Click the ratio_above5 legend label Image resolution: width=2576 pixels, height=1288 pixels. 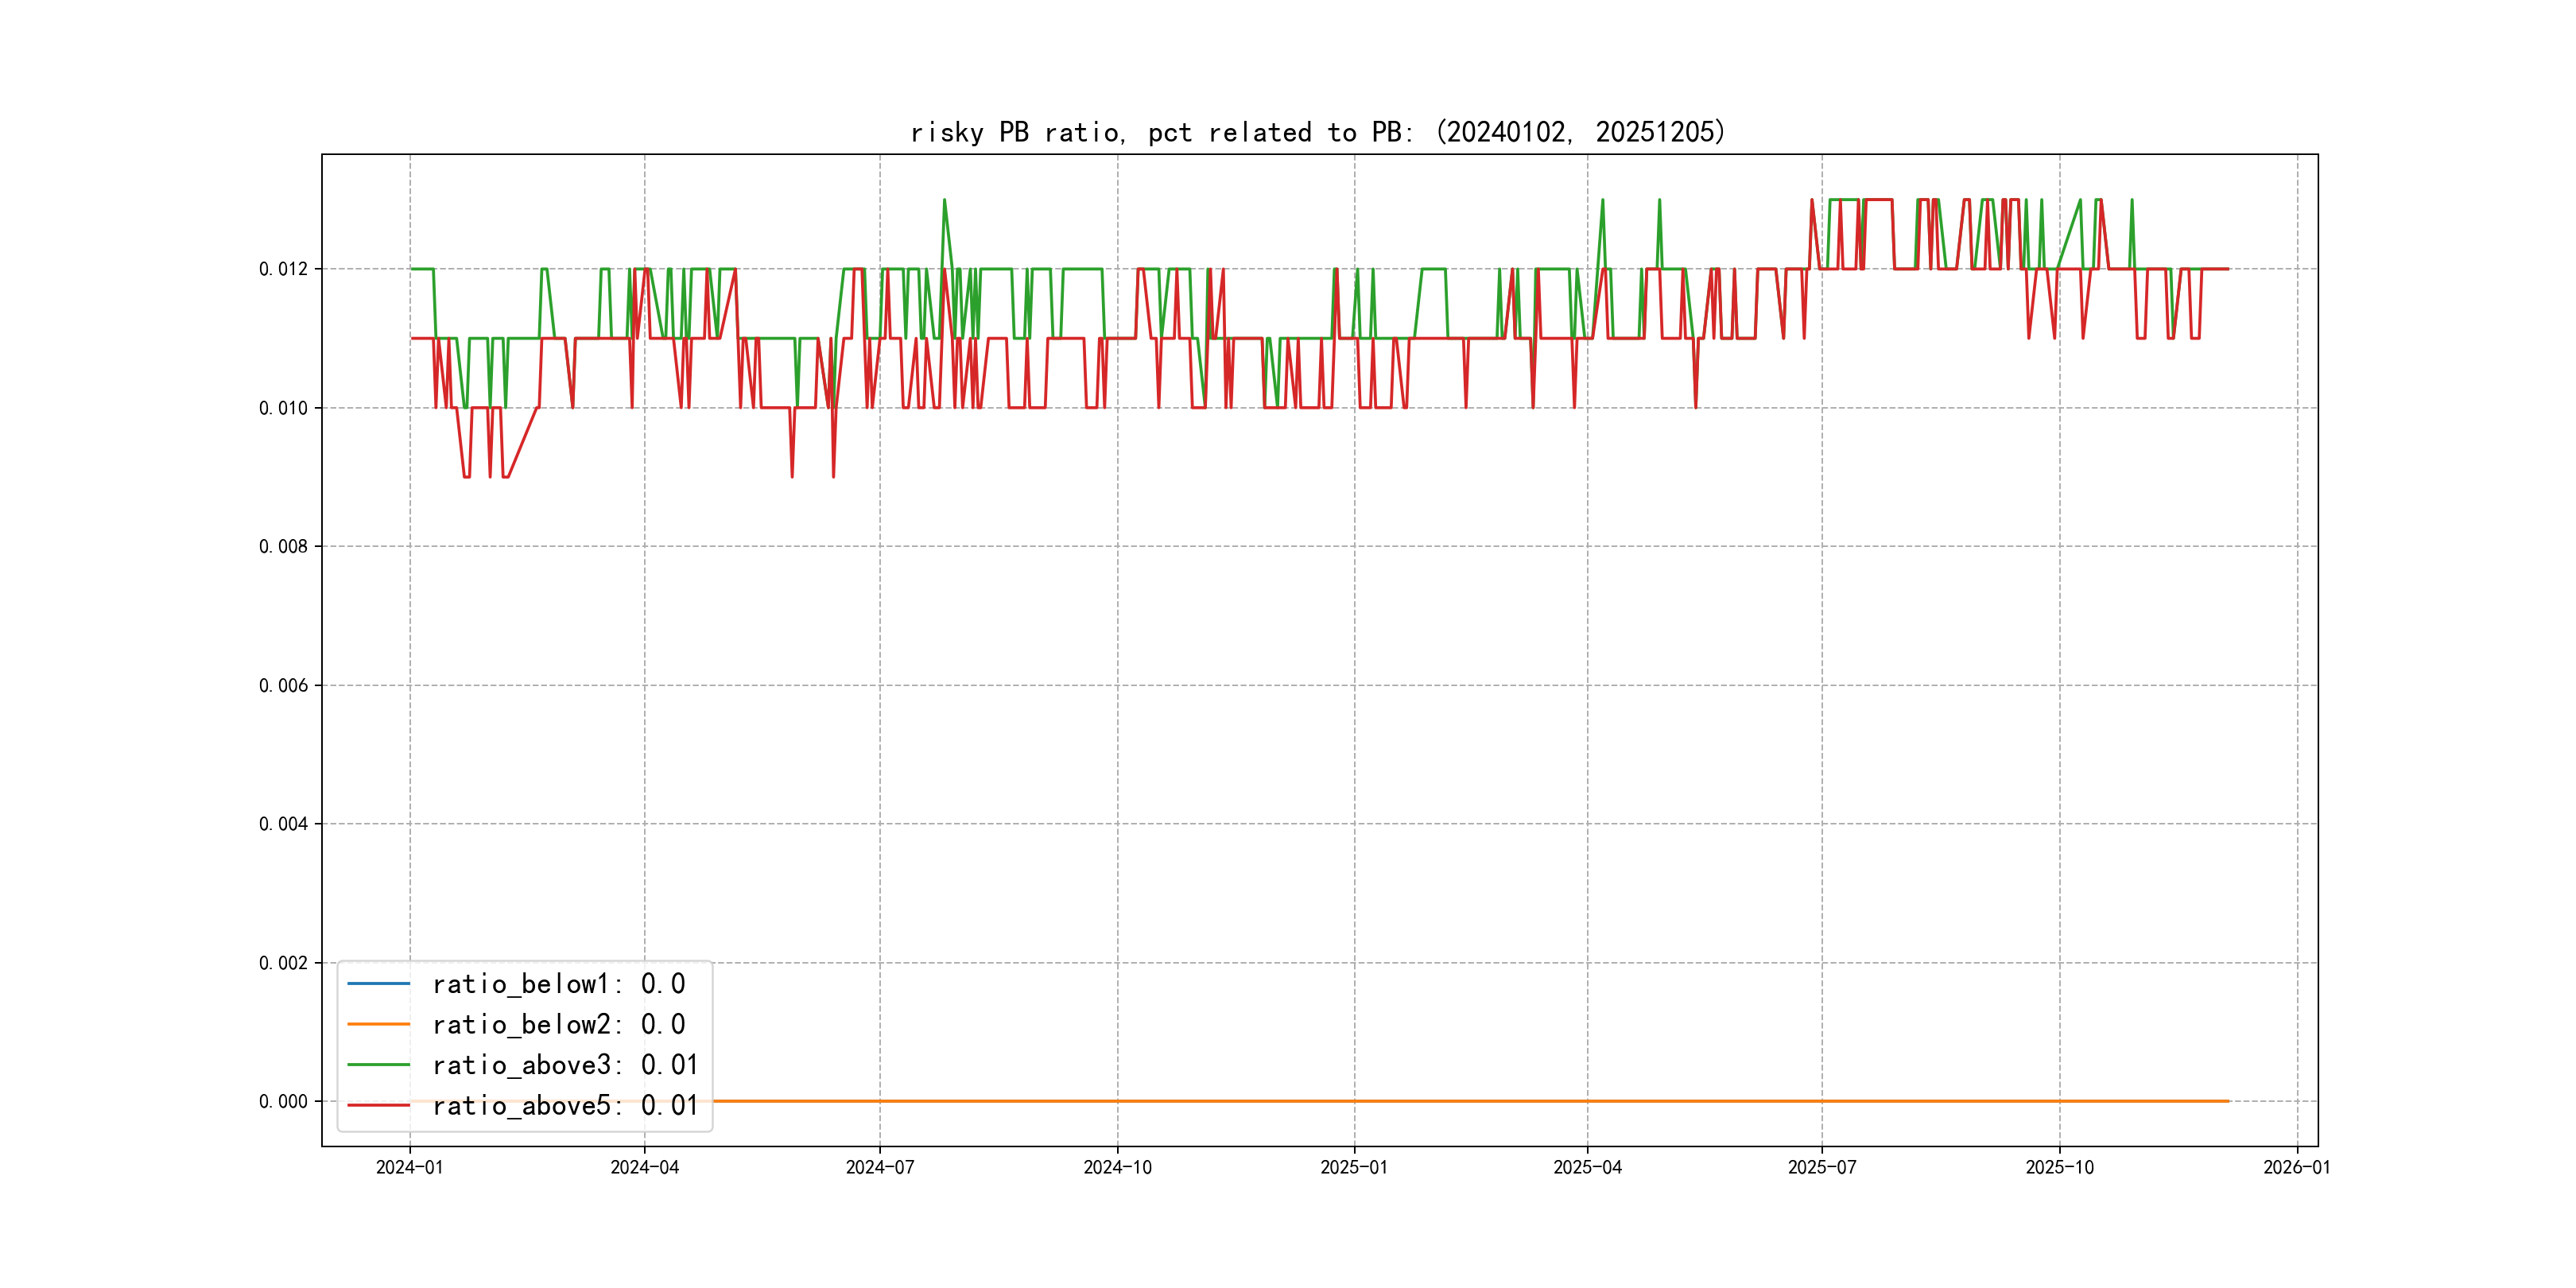pos(565,1106)
